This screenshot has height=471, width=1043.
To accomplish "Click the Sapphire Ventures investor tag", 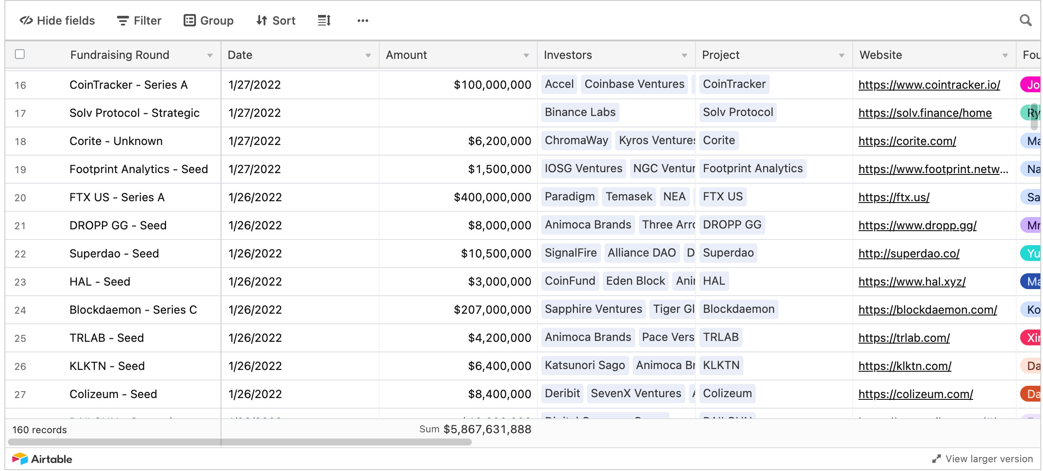I will click(594, 309).
